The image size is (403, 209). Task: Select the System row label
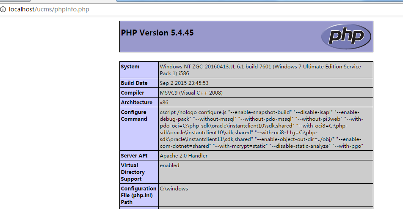point(130,67)
